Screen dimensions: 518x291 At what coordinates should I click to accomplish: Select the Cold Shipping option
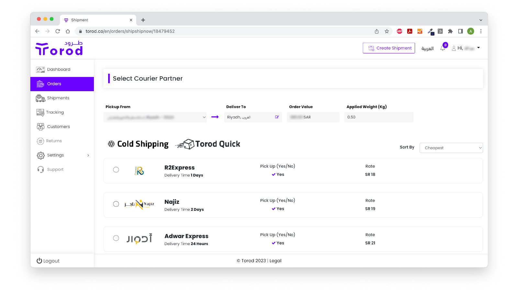(x=138, y=144)
